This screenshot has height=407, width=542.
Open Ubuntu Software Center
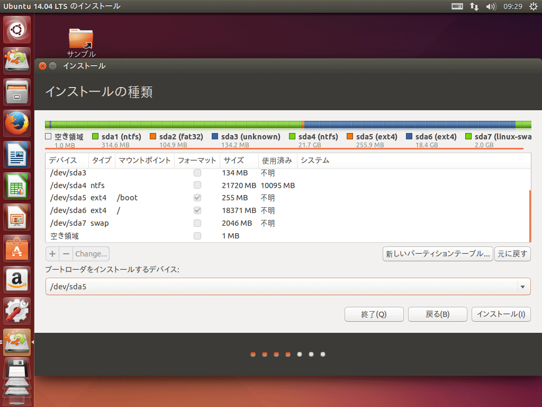click(17, 249)
